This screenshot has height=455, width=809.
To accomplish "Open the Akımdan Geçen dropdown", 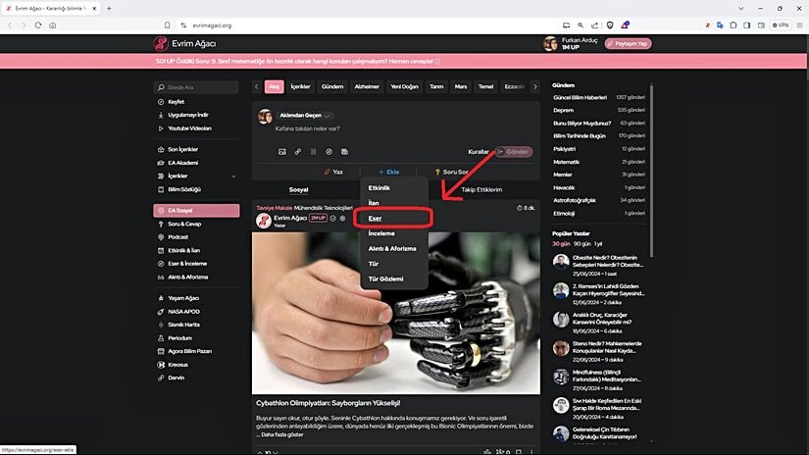I will pos(329,116).
